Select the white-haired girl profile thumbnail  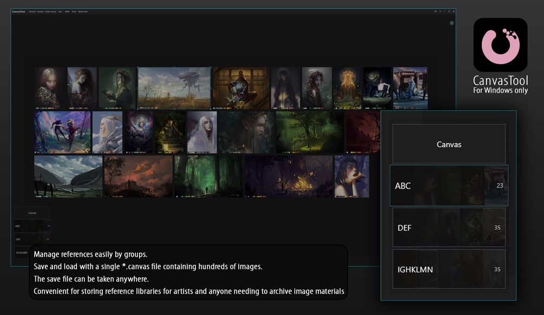[202, 132]
